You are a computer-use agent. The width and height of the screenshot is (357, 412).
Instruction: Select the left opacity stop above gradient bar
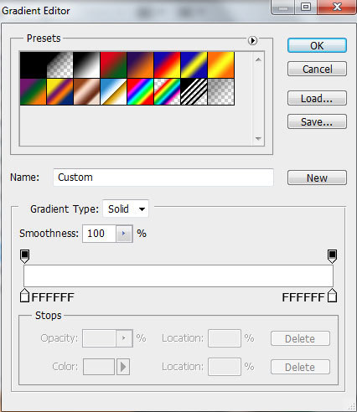coord(25,256)
